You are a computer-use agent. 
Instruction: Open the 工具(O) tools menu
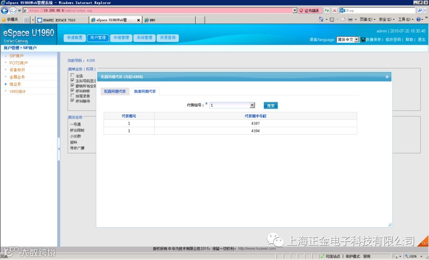[406, 19]
